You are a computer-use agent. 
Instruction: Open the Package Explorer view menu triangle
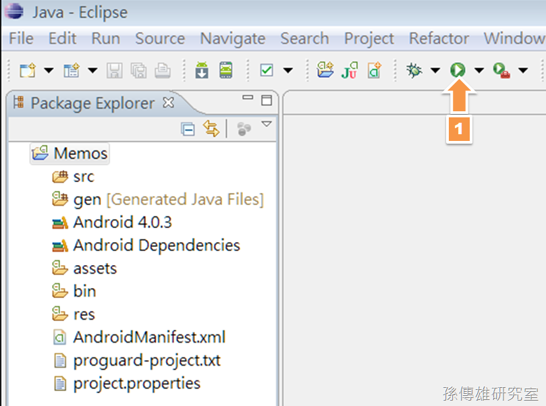[x=267, y=124]
